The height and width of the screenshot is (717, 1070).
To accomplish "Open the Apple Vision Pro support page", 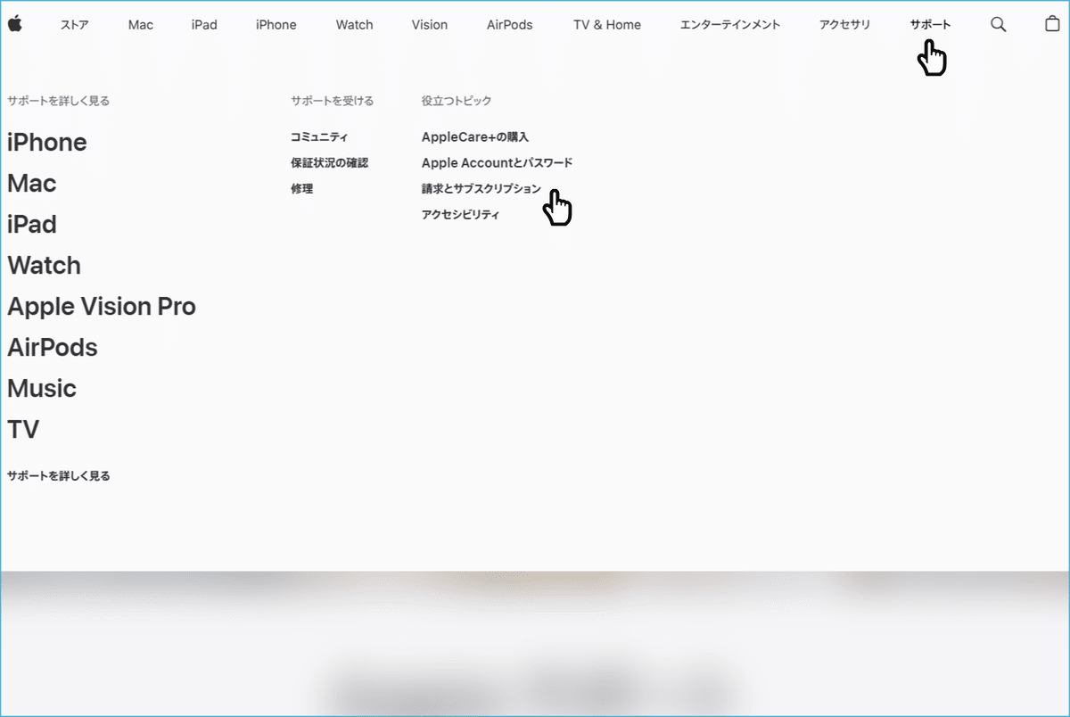I will [102, 306].
